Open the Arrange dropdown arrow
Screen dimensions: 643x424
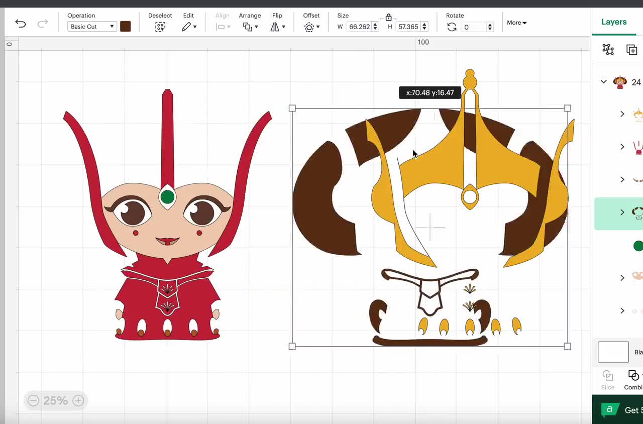[256, 27]
